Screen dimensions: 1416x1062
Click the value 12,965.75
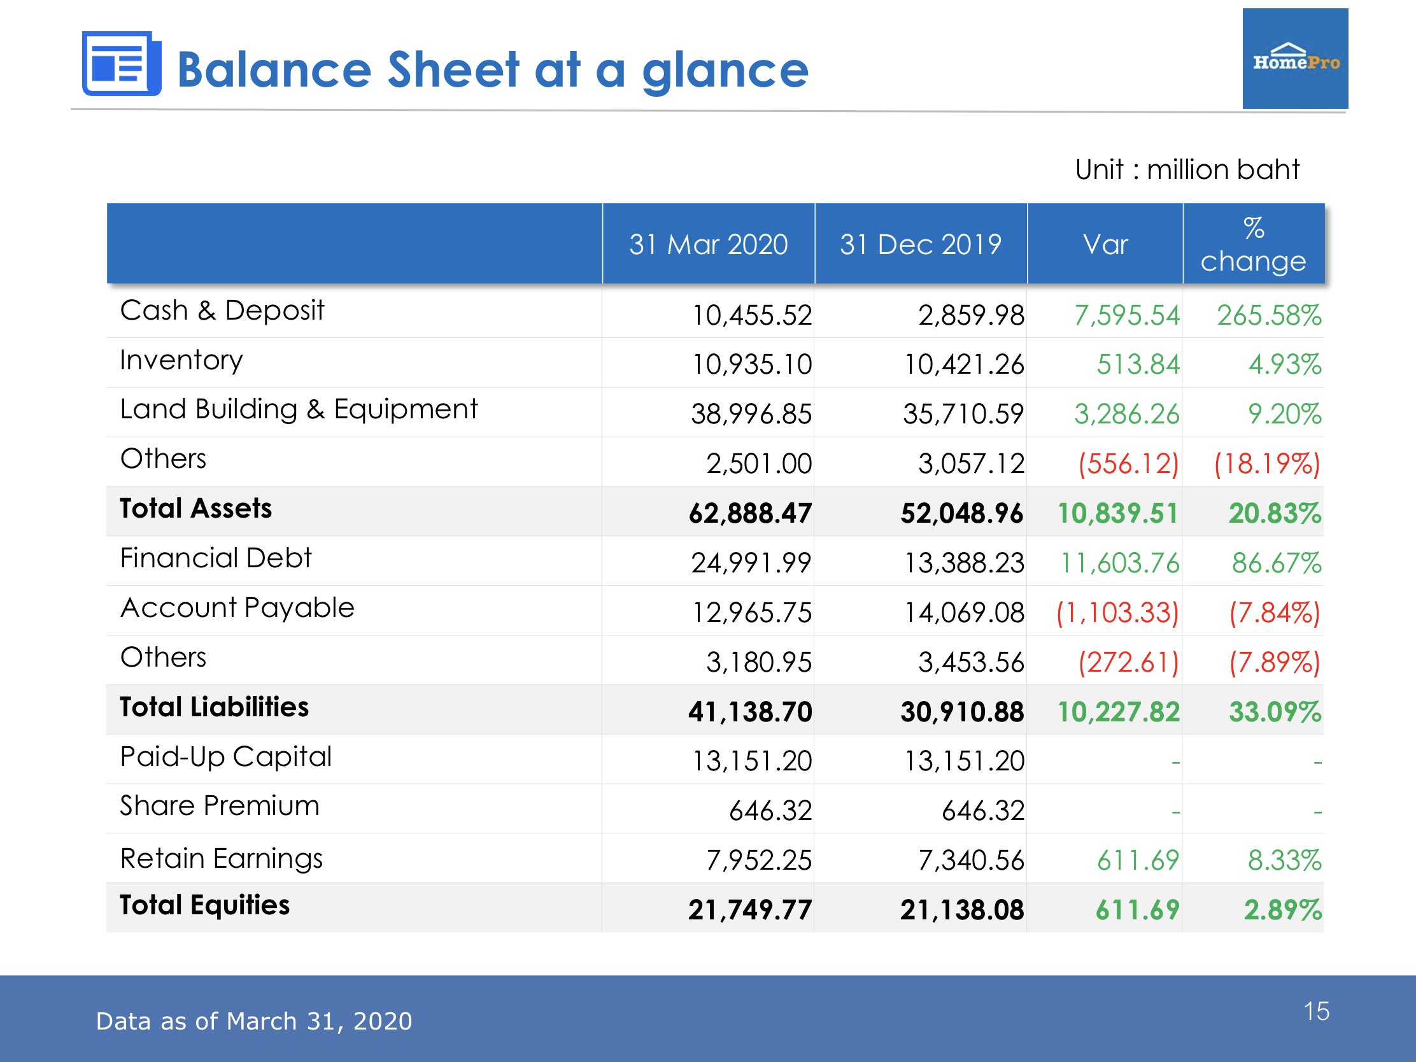(751, 612)
